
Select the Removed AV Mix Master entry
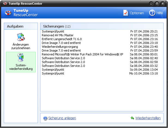pyautogui.click(x=100, y=35)
